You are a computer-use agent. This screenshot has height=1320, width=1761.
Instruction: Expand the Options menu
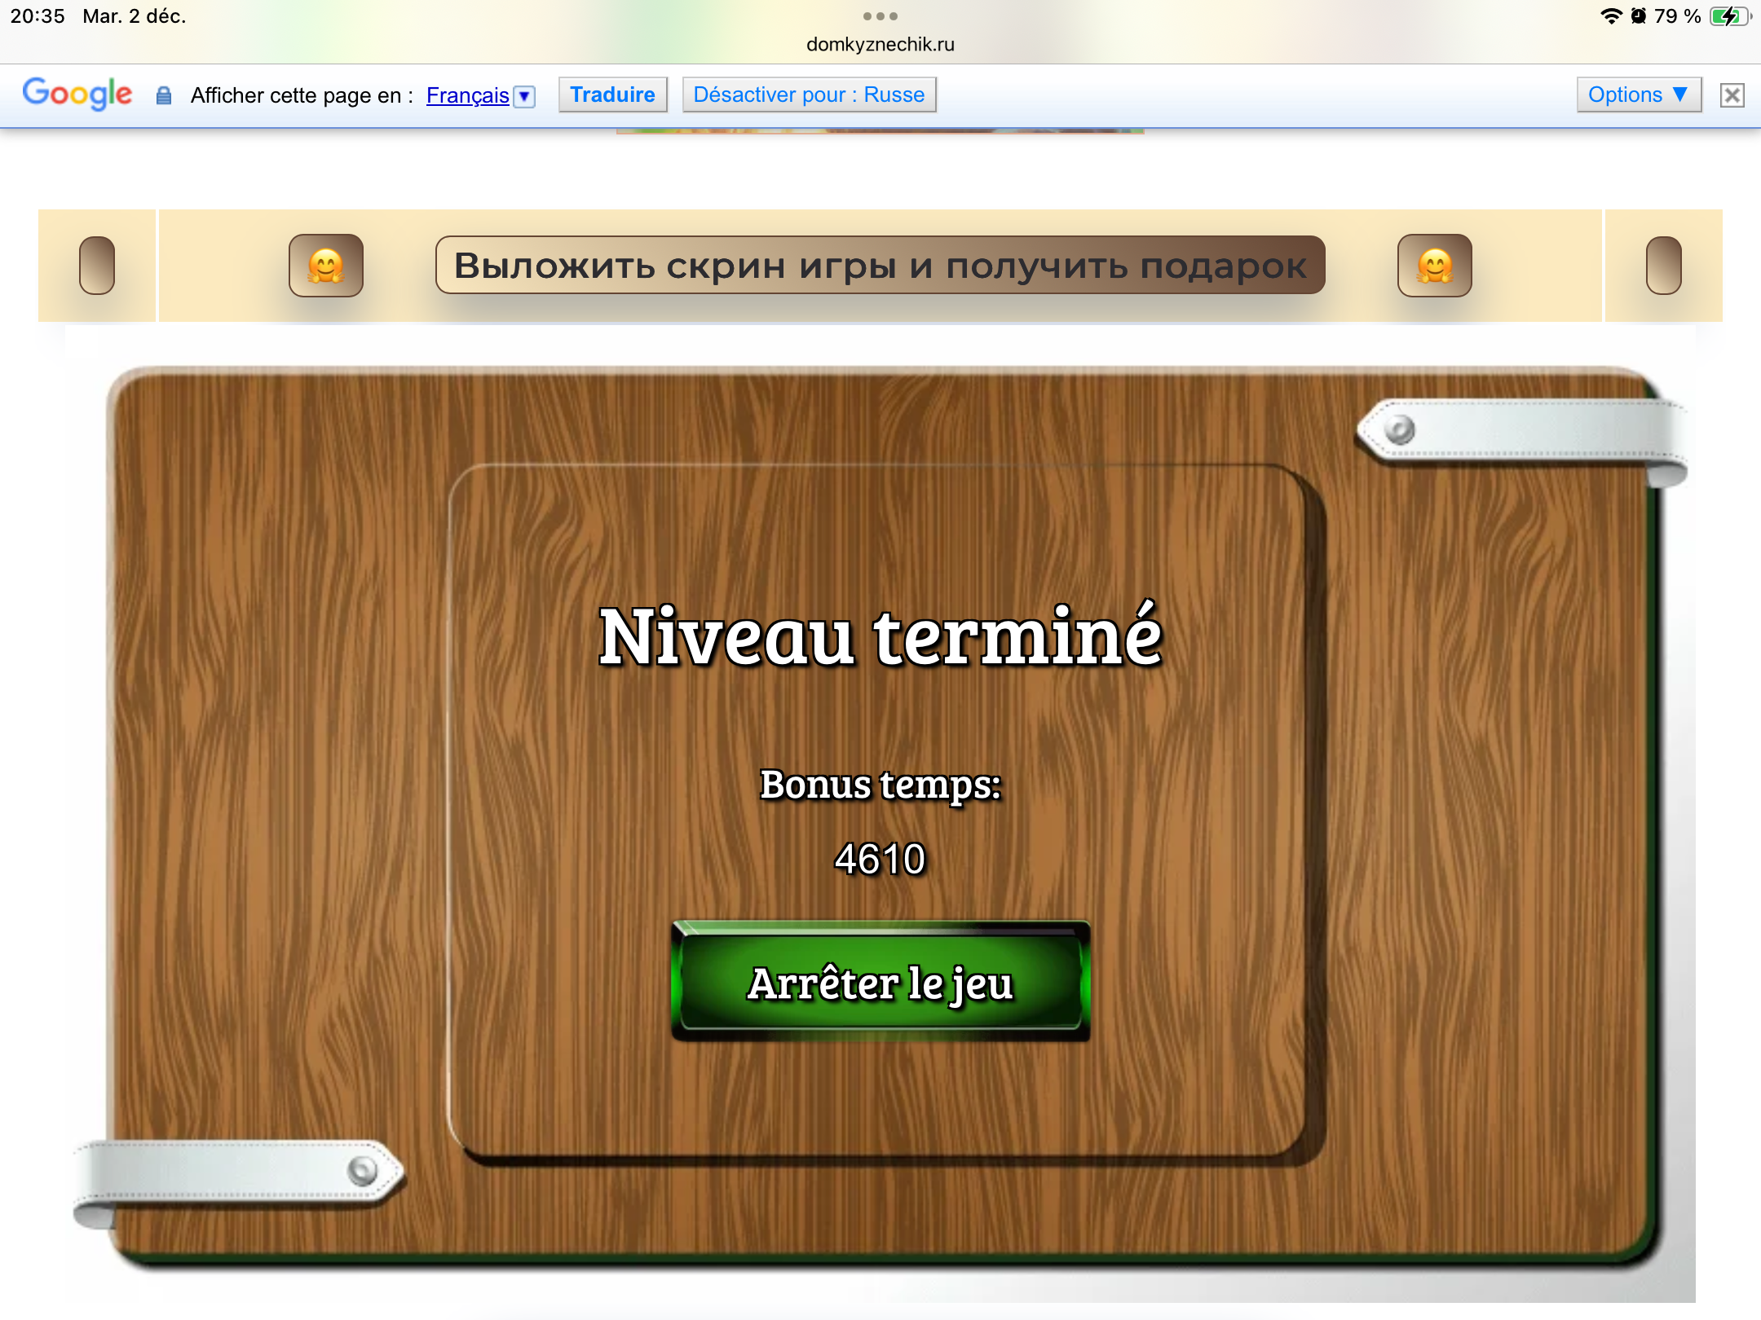pyautogui.click(x=1638, y=95)
